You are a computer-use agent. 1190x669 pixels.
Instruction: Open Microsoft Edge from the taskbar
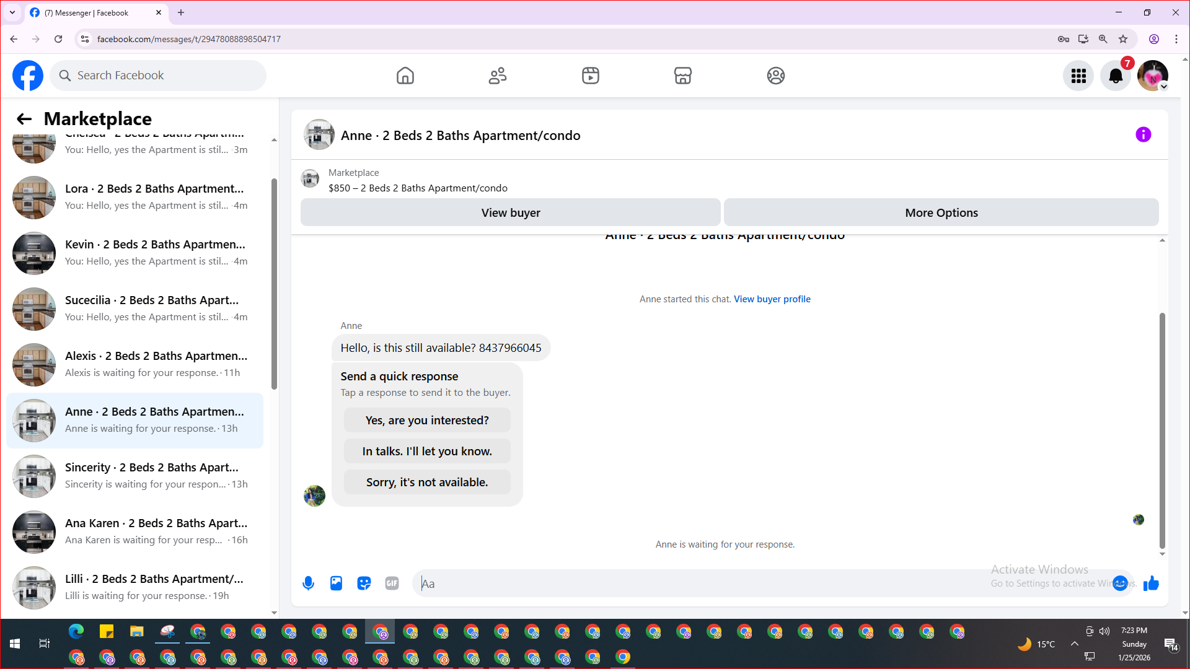[x=76, y=631]
